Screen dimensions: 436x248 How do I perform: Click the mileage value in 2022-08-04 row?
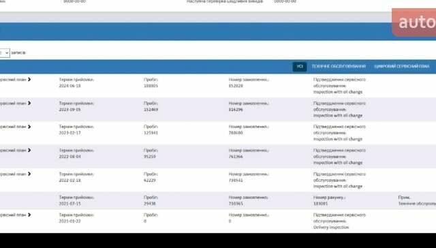click(150, 157)
